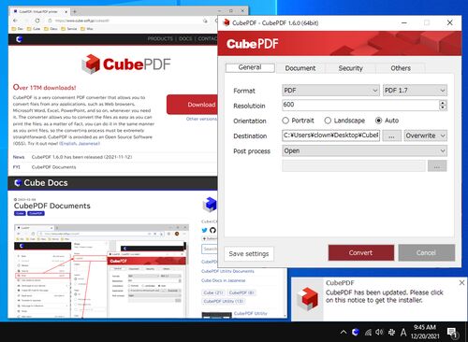Click the browser back arrow
Image resolution: width=468 pixels, height=342 pixels.
pyautogui.click(x=15, y=21)
